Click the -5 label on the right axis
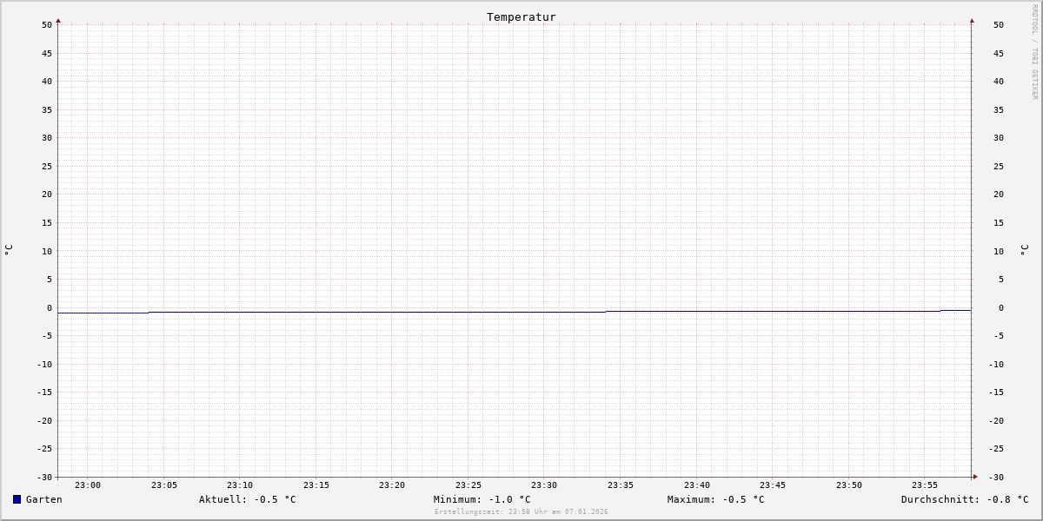This screenshot has height=521, width=1043. 998,336
